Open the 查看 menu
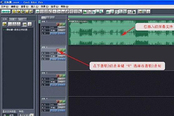174x116 pixels. tap(25, 7)
